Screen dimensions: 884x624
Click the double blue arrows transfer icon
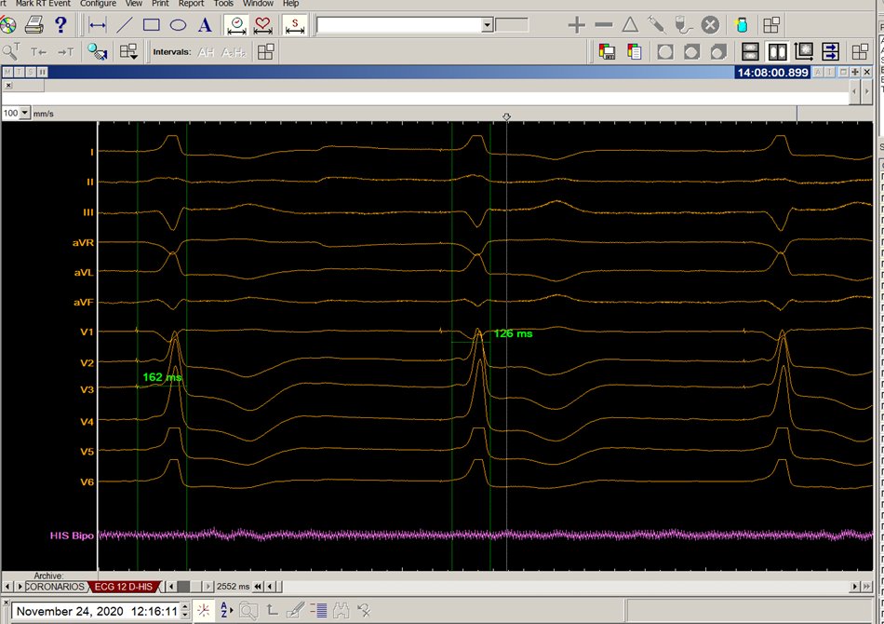point(830,52)
